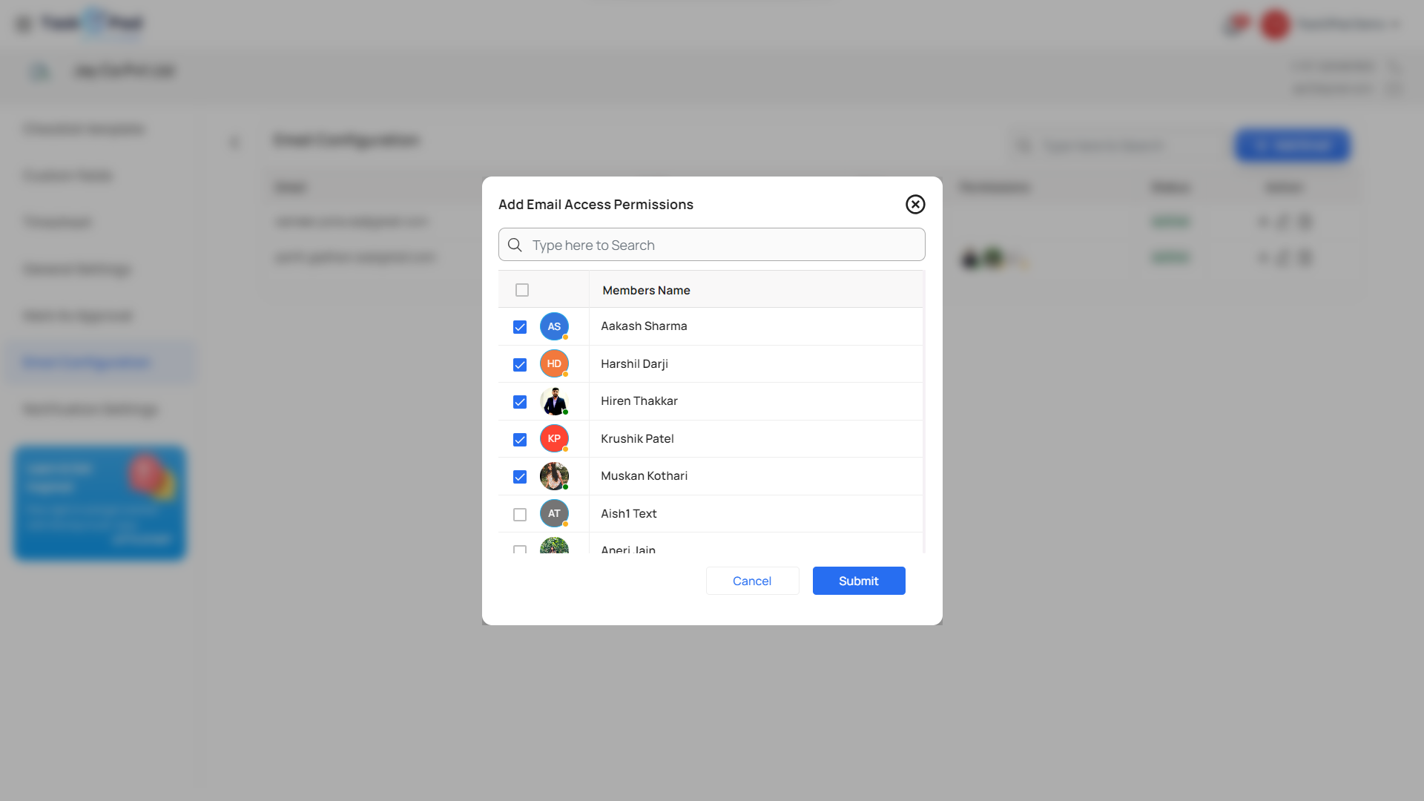Uncheck Harshil Darji's checkbox
The height and width of the screenshot is (801, 1424).
click(x=520, y=365)
